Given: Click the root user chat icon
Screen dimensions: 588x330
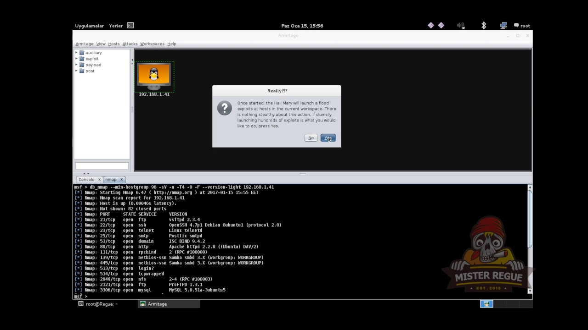Looking at the screenshot, I should point(516,26).
